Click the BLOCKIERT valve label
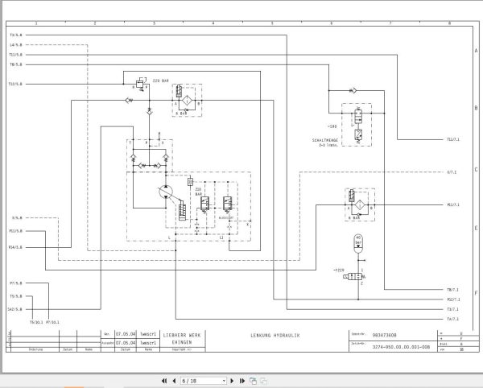Image resolution: width=483 pixels, height=388 pixels. pos(226,217)
